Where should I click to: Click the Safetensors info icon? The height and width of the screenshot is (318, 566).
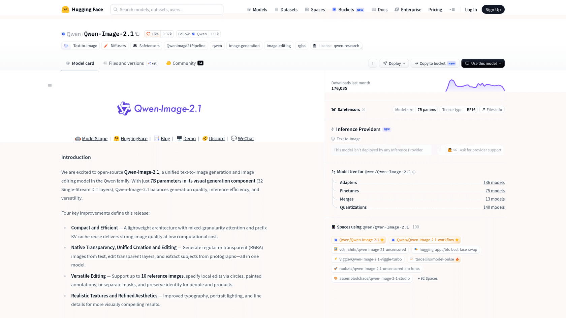coord(364,110)
